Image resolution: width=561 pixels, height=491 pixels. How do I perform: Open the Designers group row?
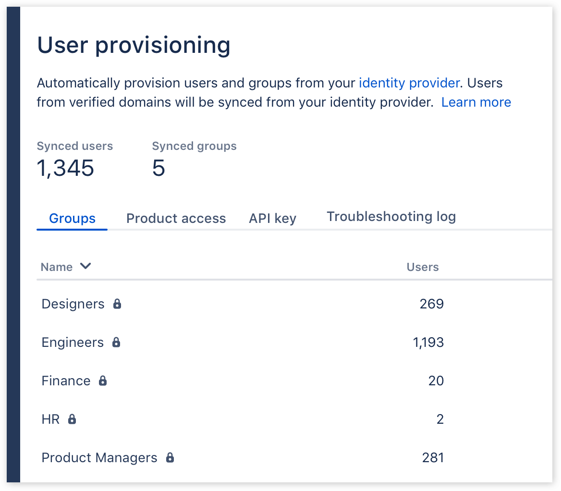(x=294, y=304)
